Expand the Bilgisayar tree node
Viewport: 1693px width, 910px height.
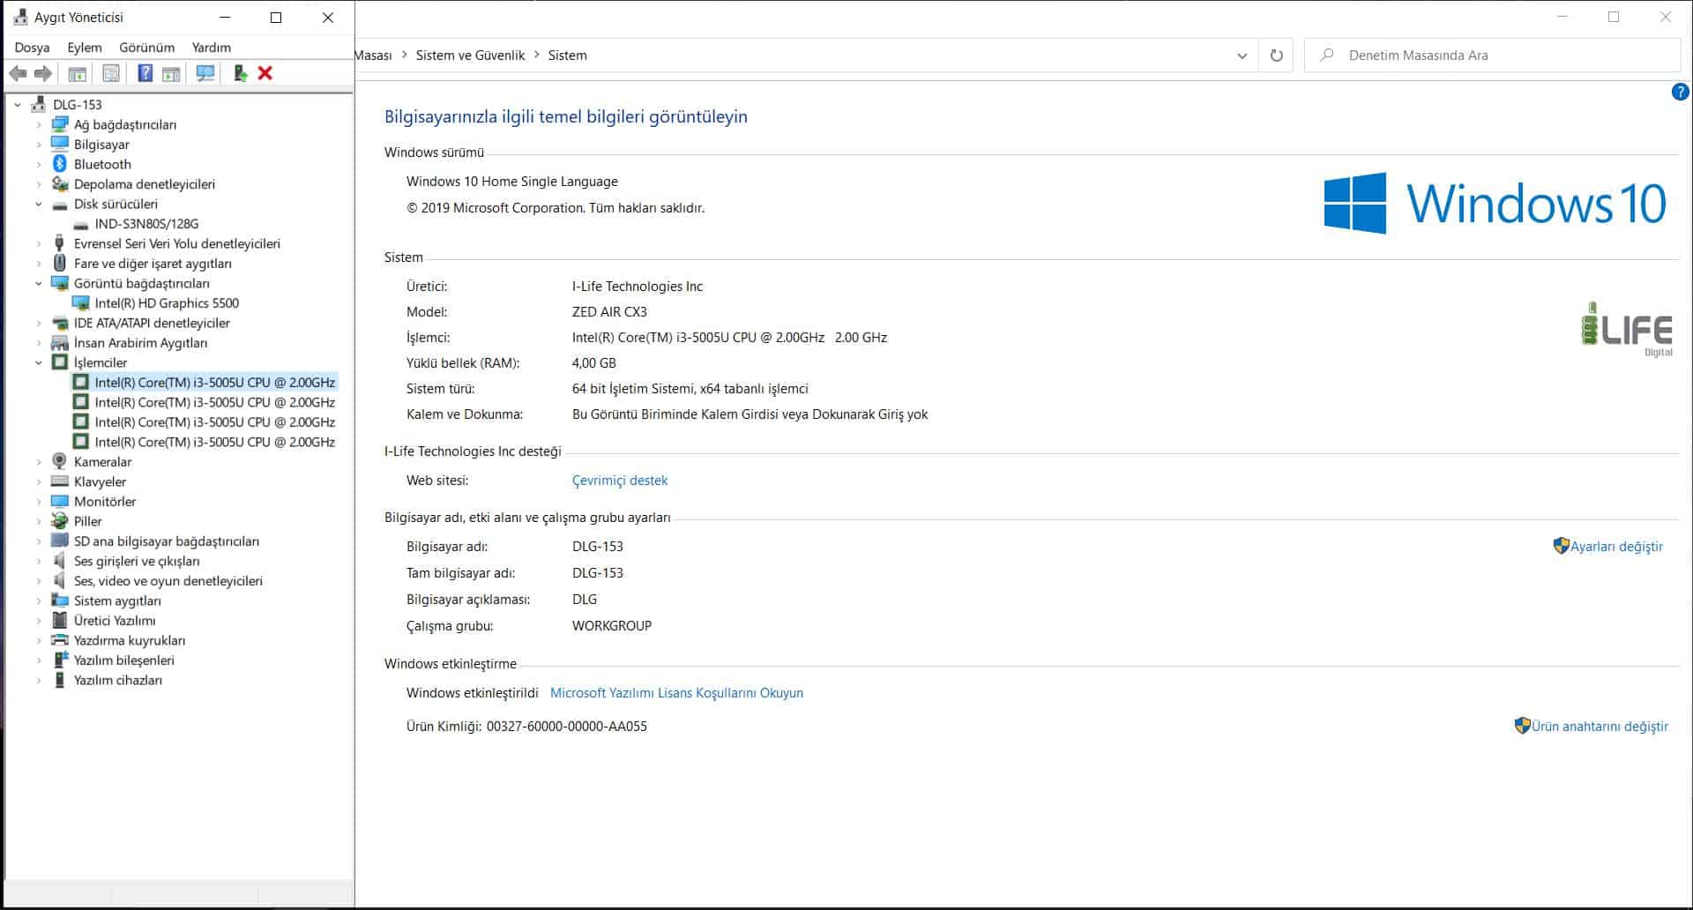38,144
